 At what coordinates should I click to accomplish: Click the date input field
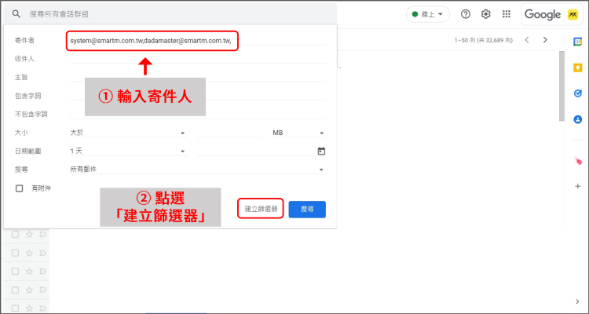258,152
